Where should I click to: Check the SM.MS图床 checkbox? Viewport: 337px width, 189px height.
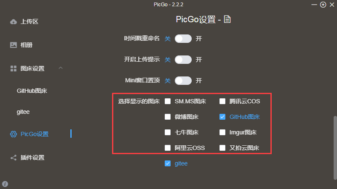(x=168, y=101)
